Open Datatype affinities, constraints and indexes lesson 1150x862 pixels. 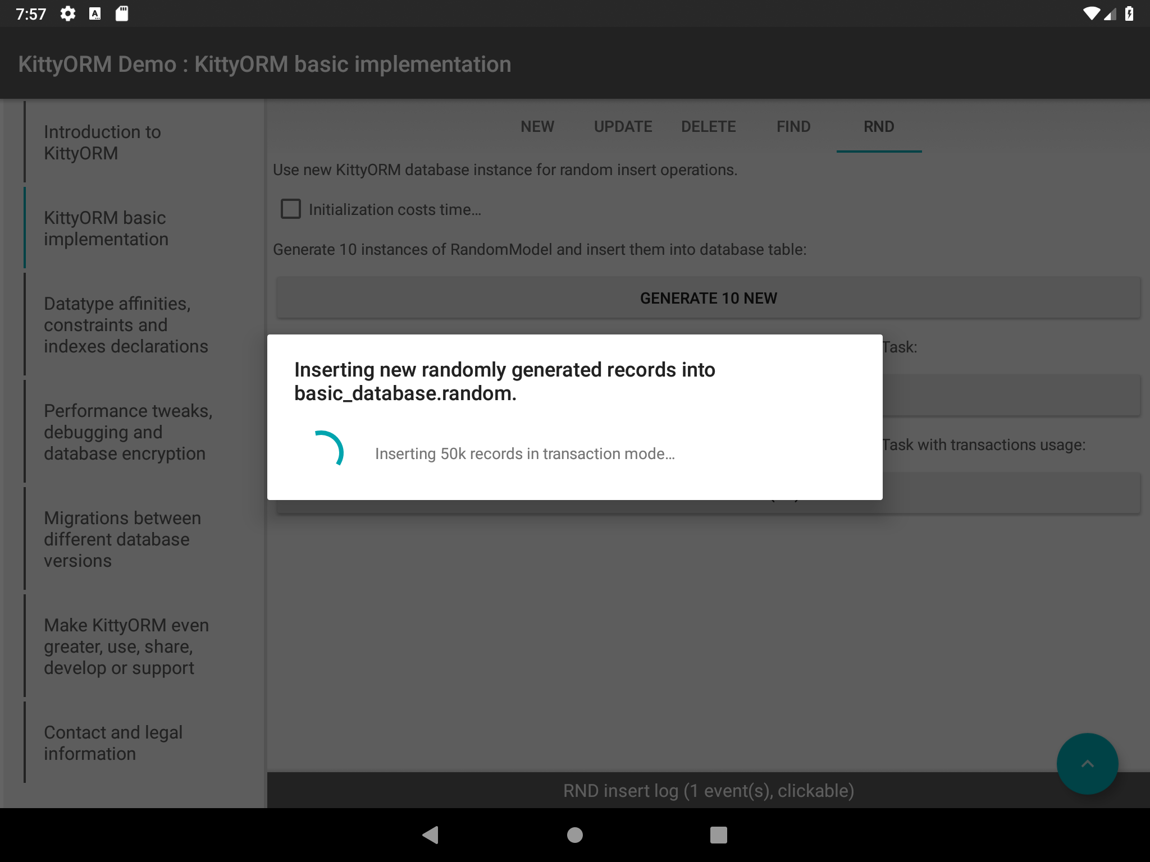(x=144, y=325)
